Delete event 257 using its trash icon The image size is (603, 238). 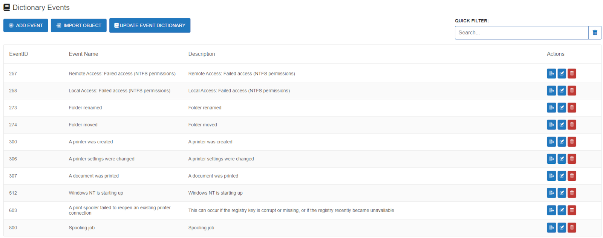click(x=572, y=74)
